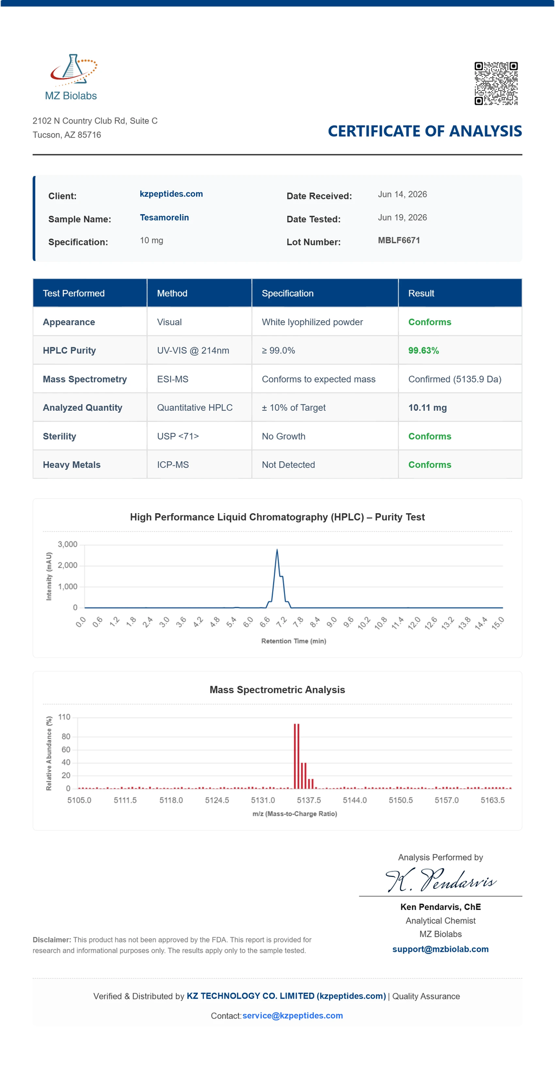Click the 'Jun 19, 2026' tested date
The image size is (555, 1065).
[x=402, y=217]
